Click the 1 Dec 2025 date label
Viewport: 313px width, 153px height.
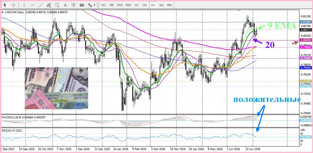tap(83, 149)
